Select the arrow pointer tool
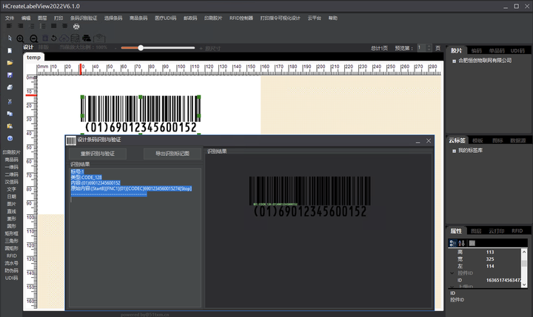 click(x=9, y=38)
